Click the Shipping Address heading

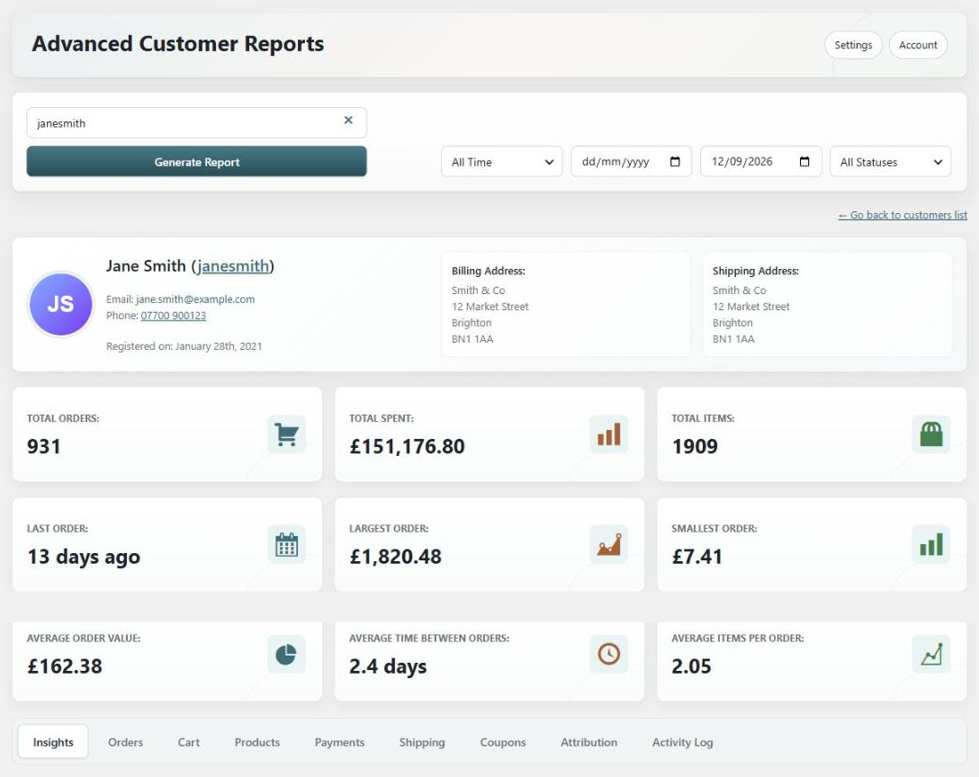click(x=756, y=271)
